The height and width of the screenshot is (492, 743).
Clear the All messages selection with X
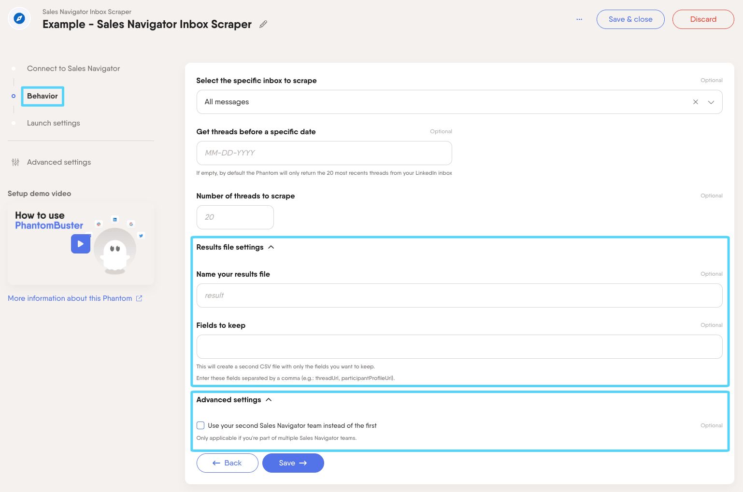point(696,102)
